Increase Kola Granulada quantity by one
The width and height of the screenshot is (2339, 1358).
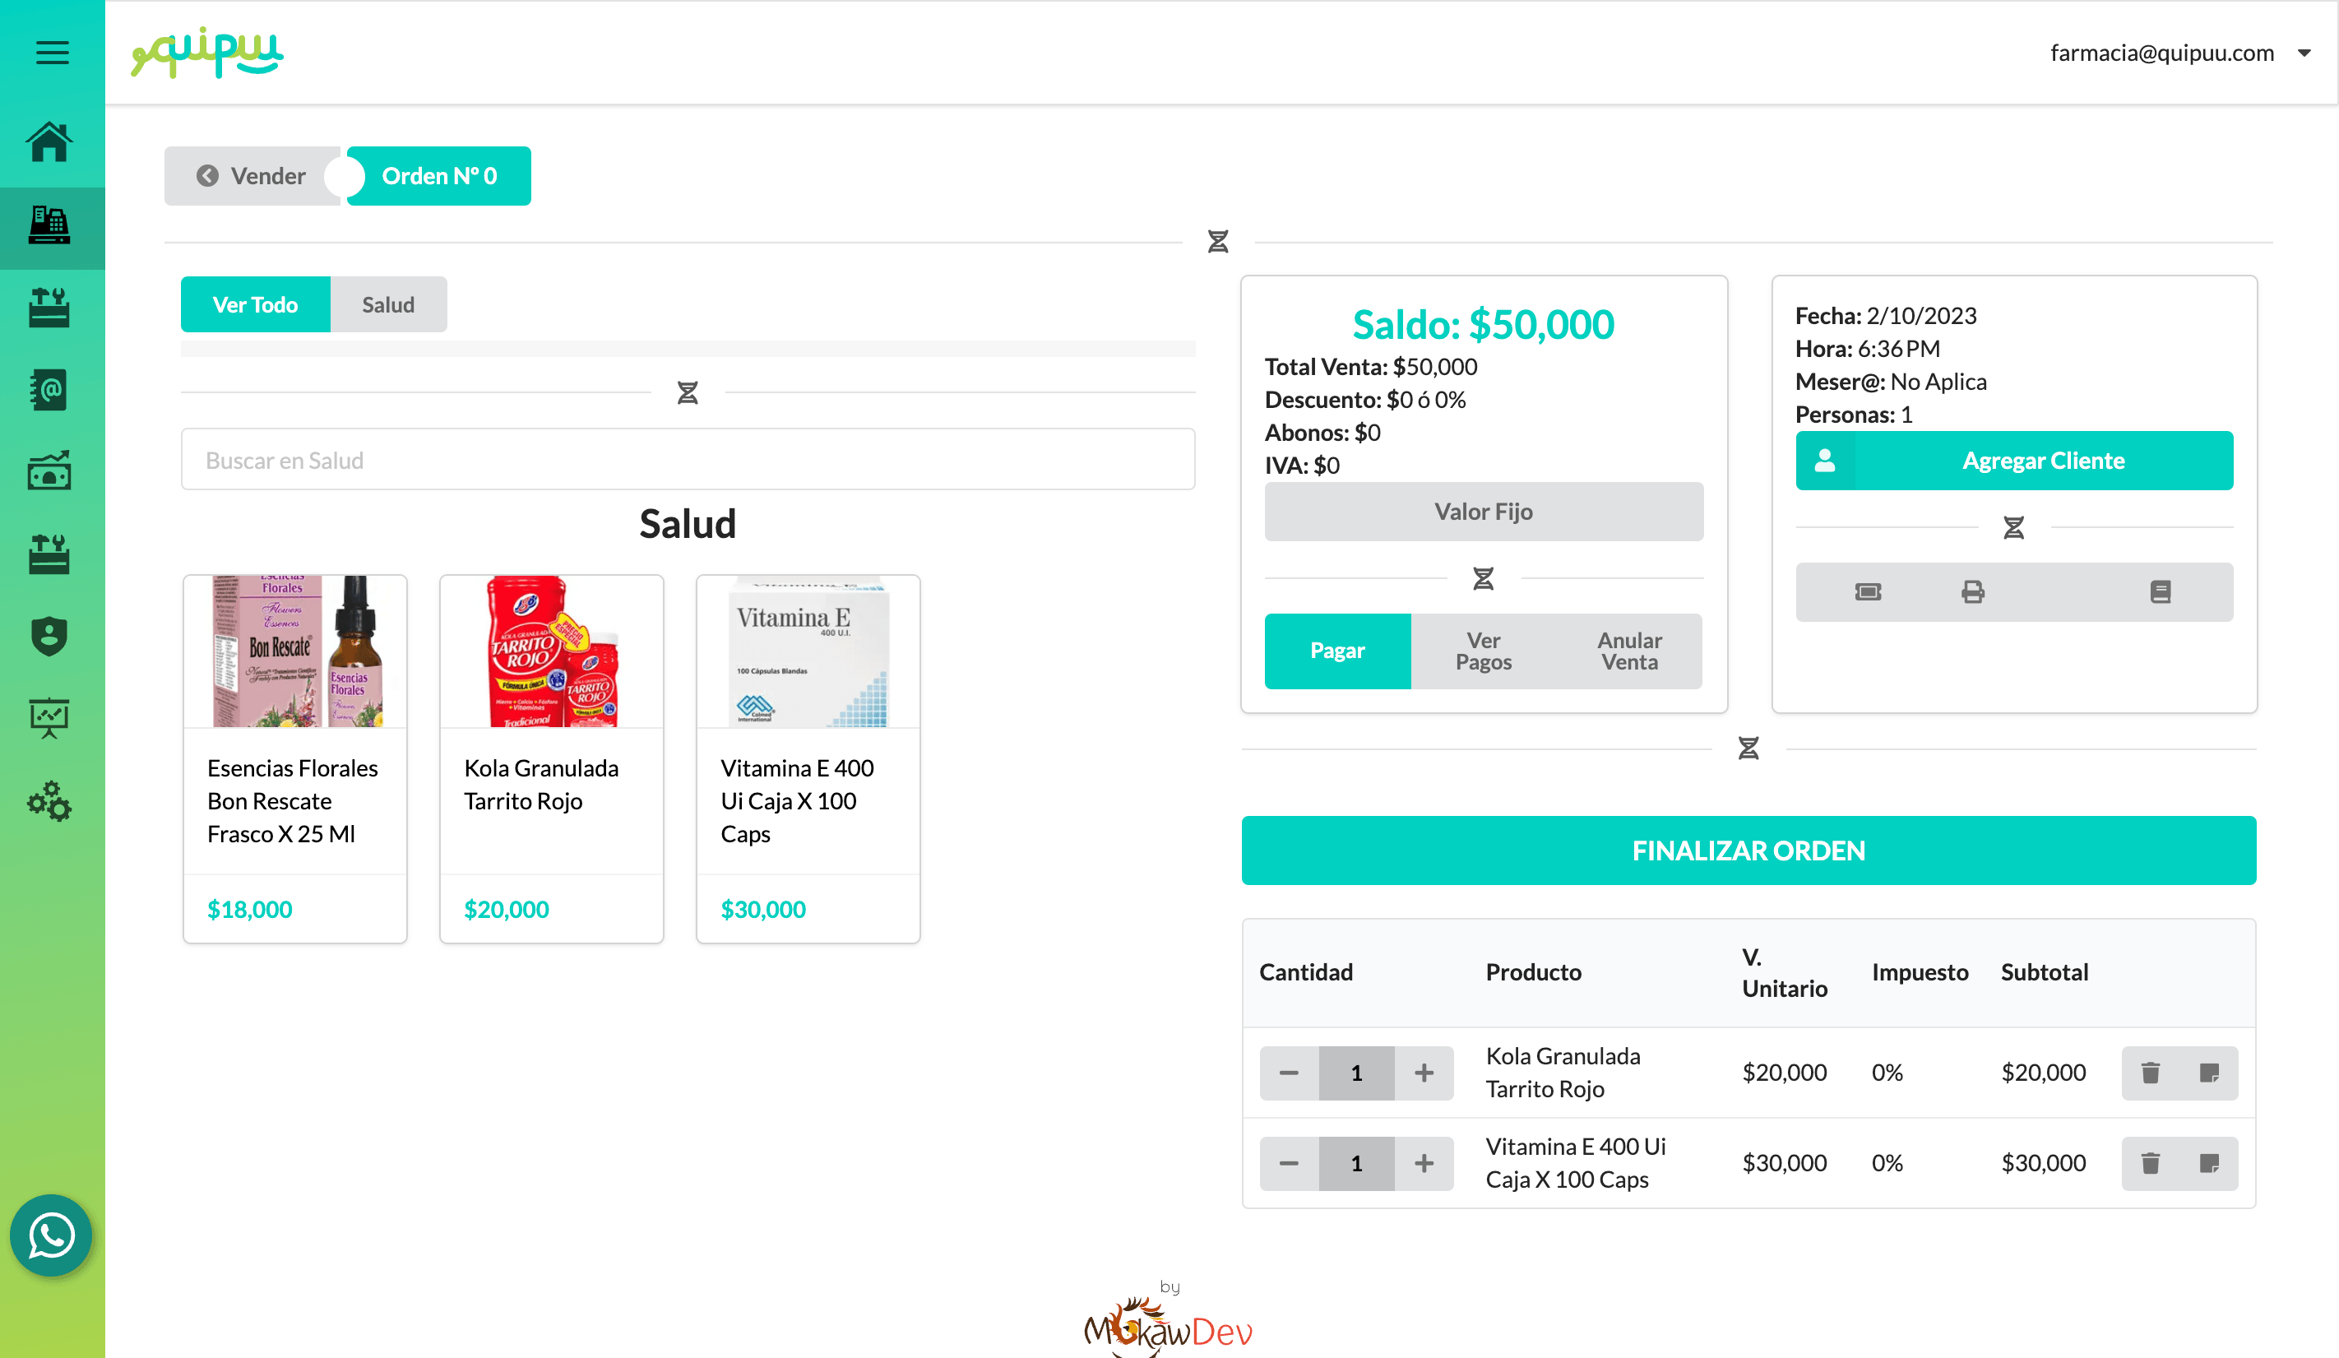click(1424, 1073)
